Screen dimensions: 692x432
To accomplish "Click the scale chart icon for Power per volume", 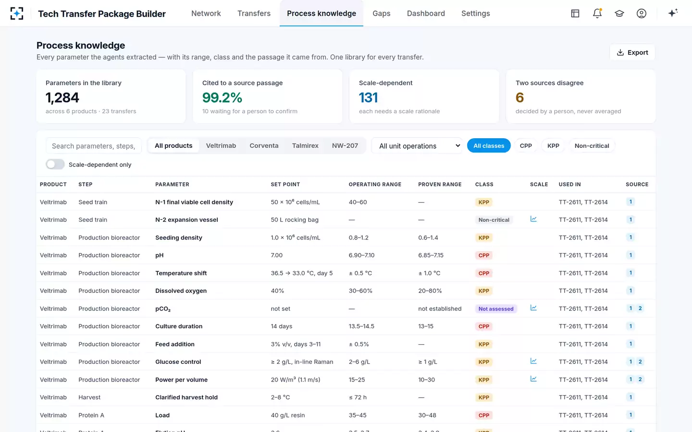I will pyautogui.click(x=533, y=379).
